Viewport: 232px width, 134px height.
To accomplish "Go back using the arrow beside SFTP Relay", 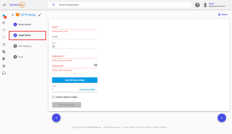I will (13, 15).
